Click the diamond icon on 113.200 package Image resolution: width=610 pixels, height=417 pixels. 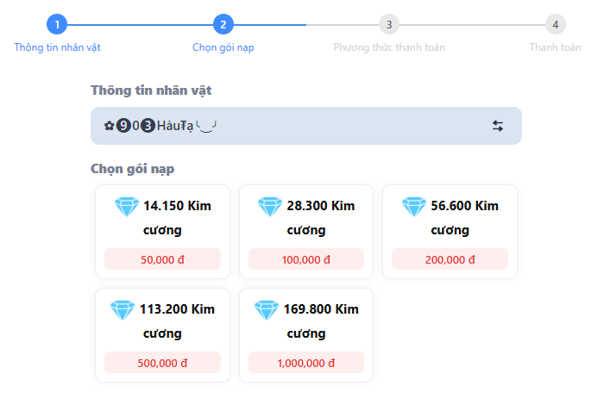[x=123, y=310]
